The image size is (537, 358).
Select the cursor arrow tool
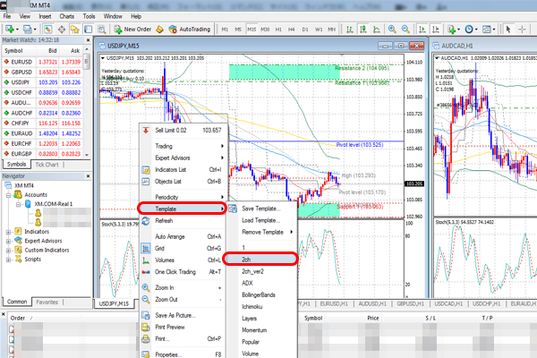pos(508,30)
